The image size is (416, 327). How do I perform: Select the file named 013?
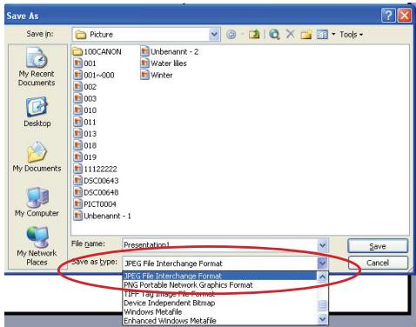(84, 134)
